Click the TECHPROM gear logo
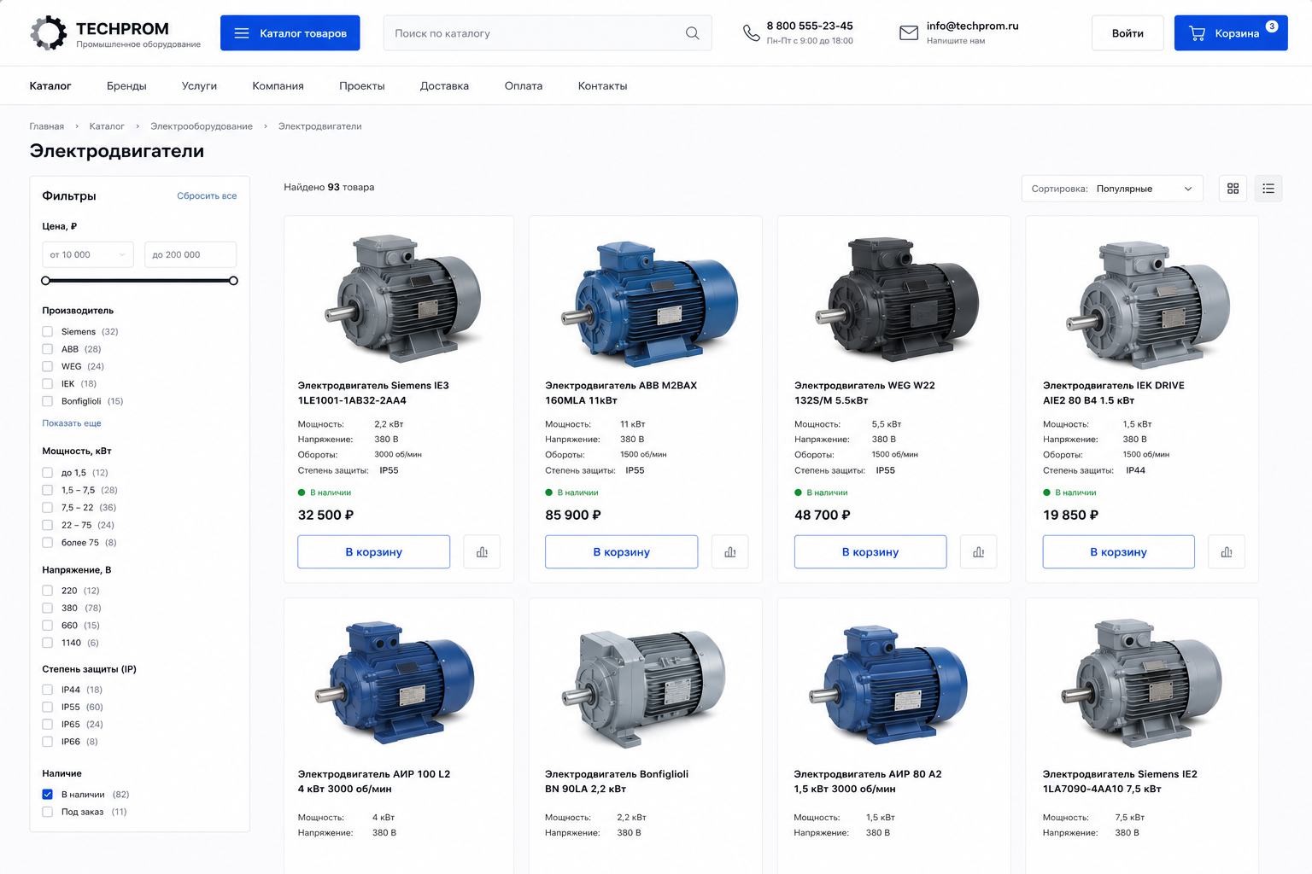Screen dimensions: 1312x874 pyautogui.click(x=49, y=32)
